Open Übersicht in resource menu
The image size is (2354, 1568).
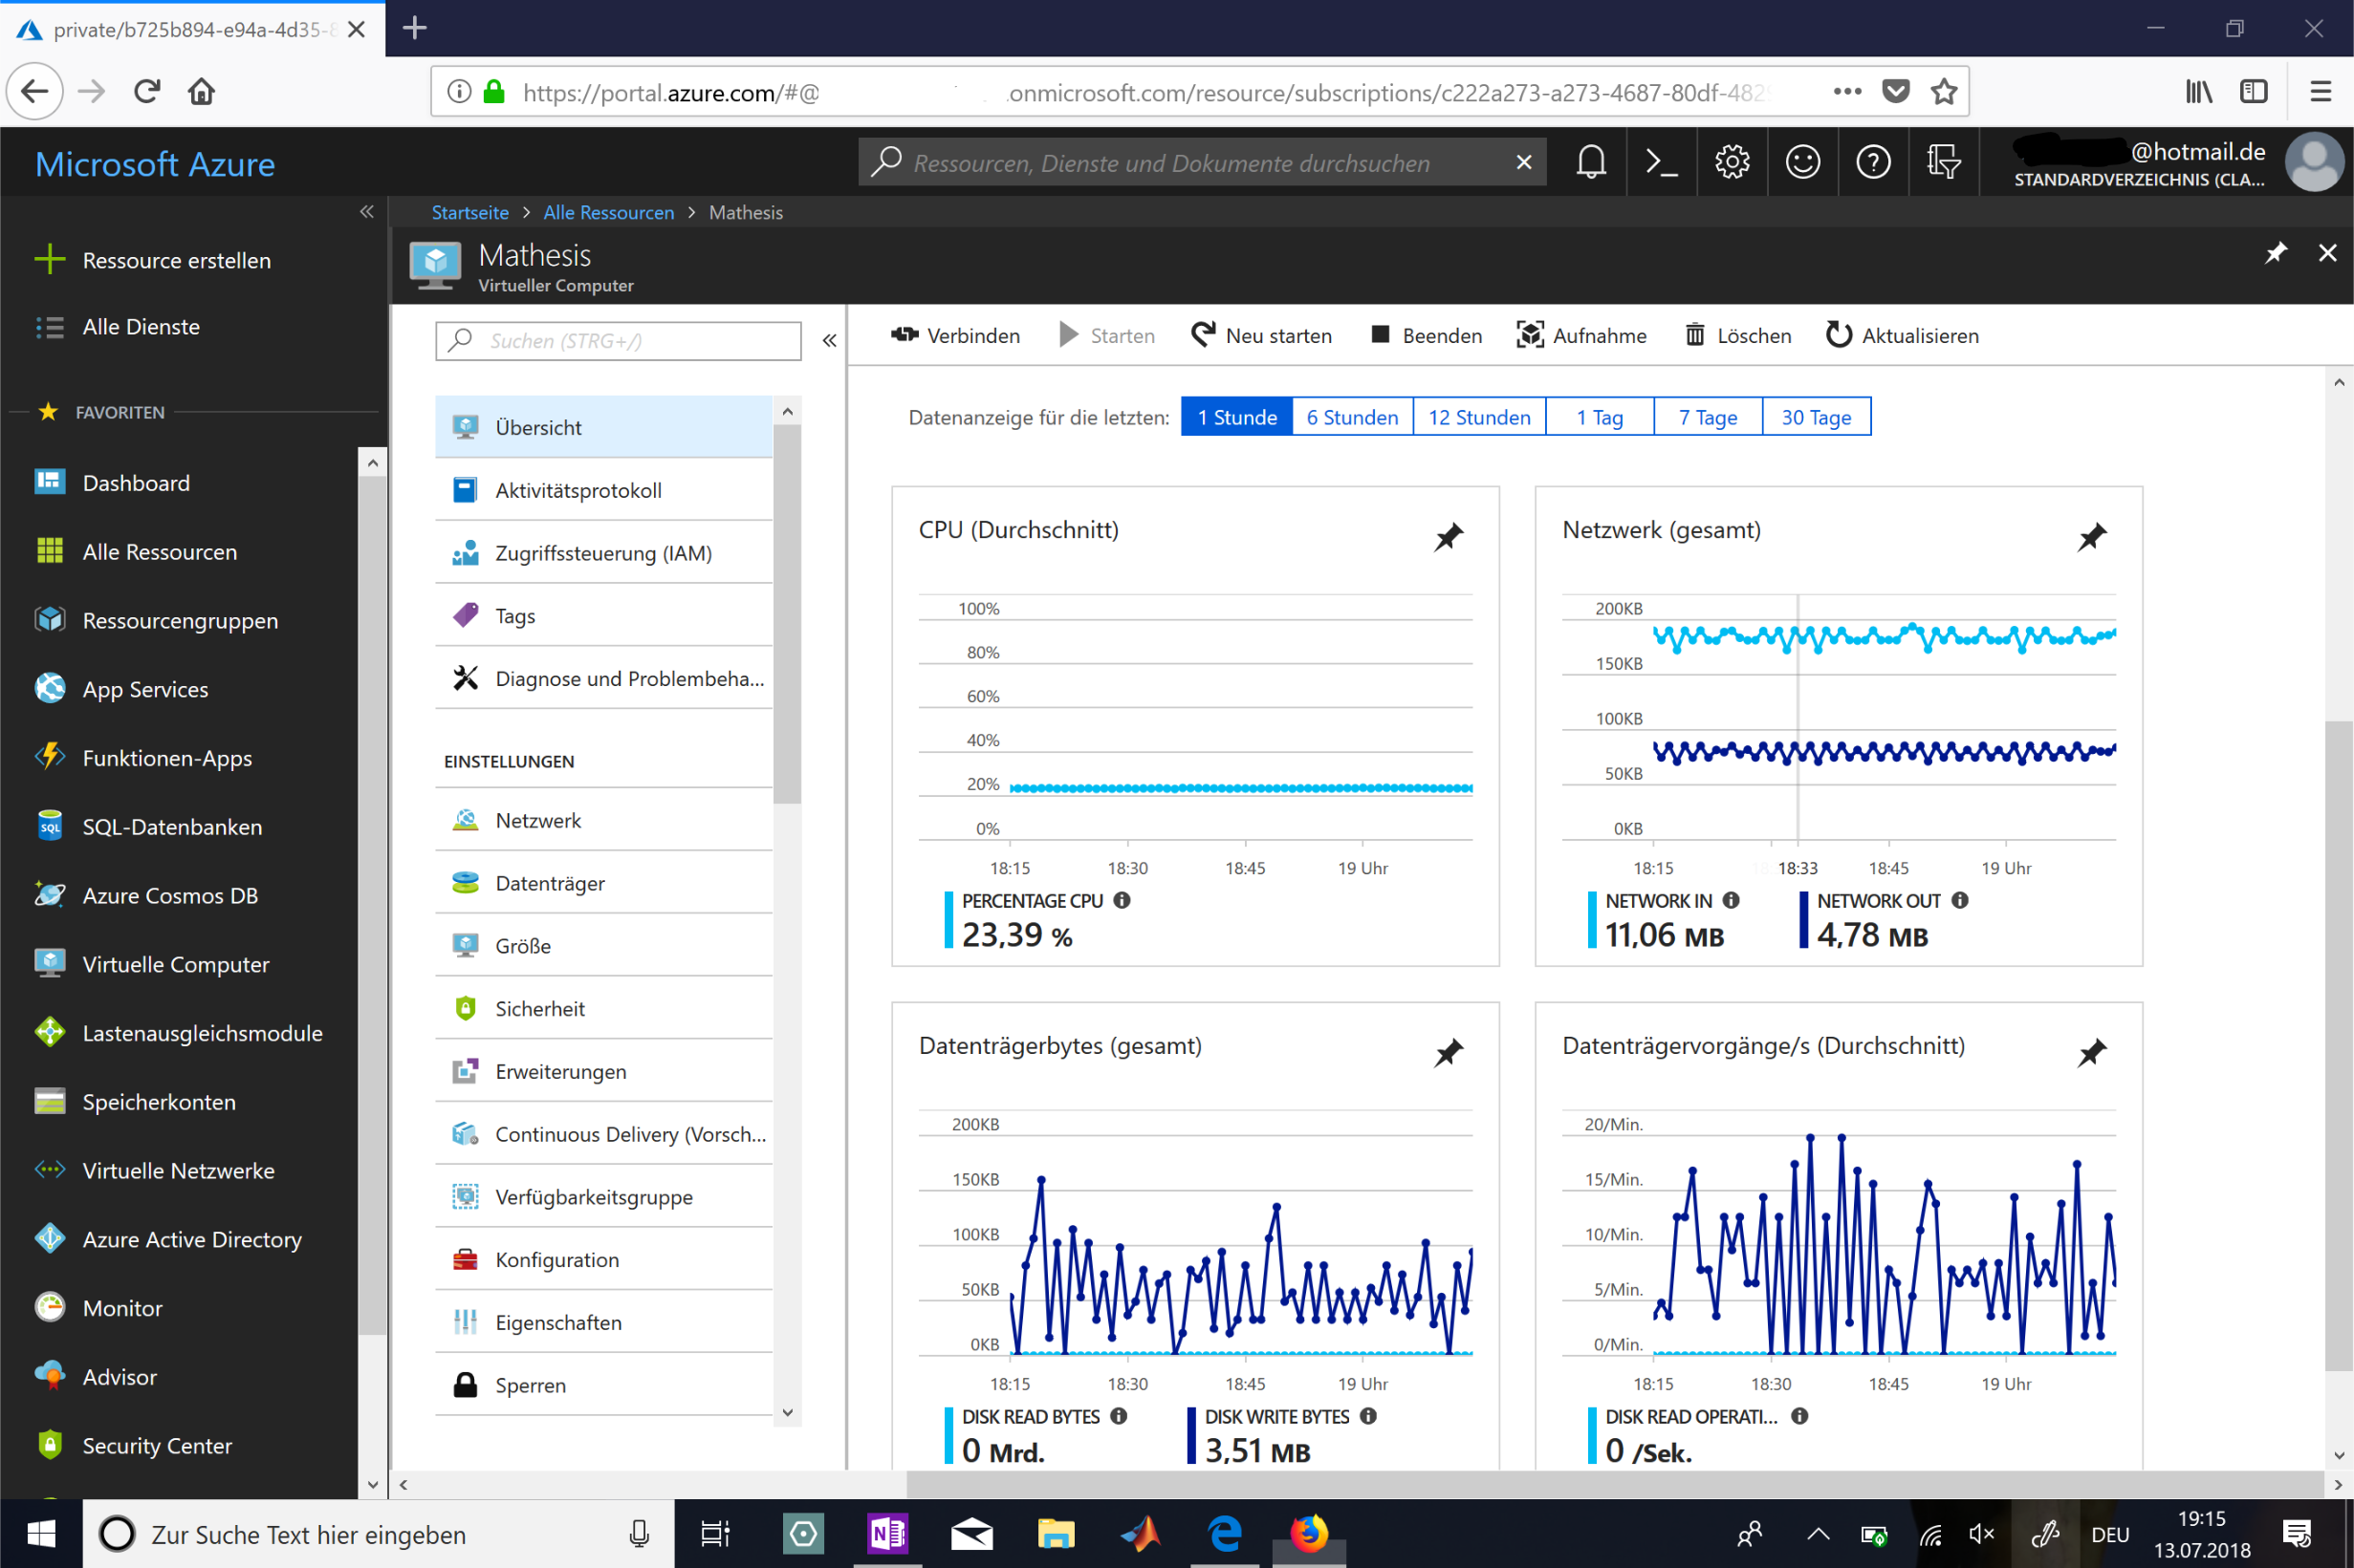603,427
